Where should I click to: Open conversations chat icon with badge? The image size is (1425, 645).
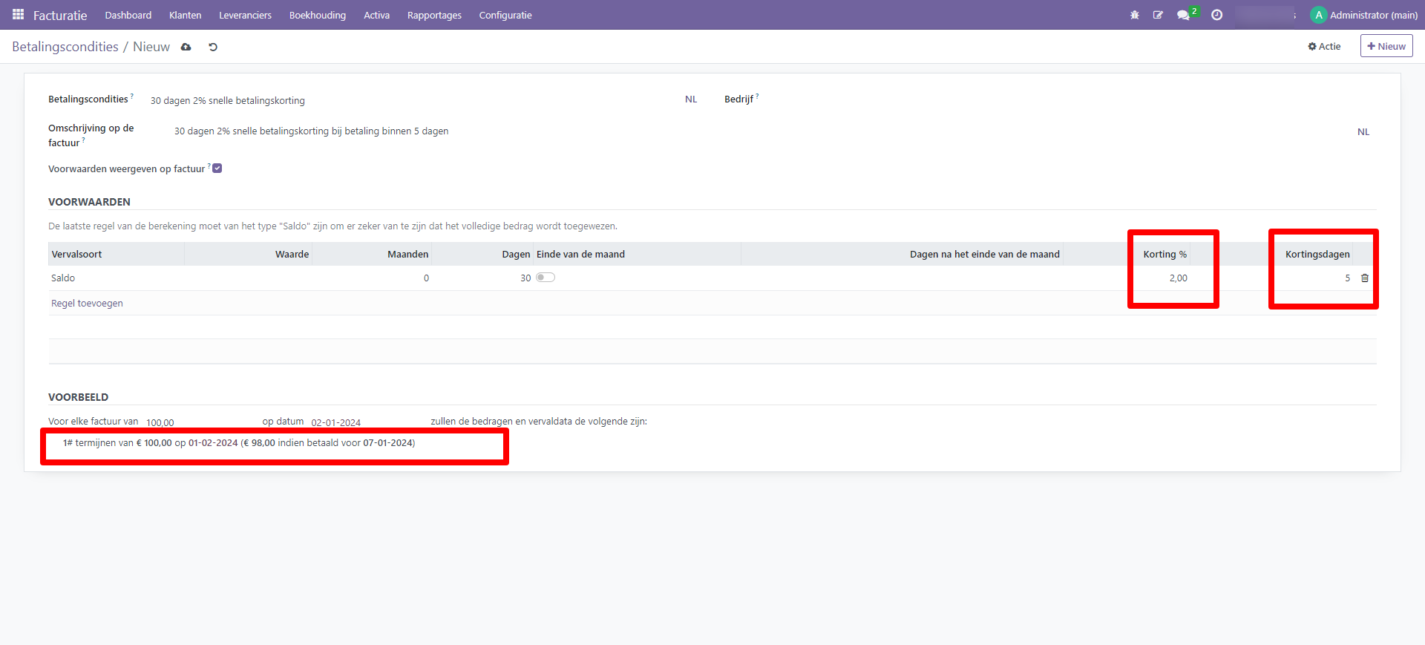[1183, 15]
